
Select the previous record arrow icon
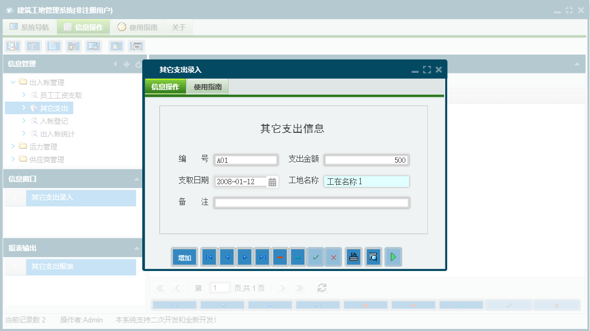pos(227,257)
